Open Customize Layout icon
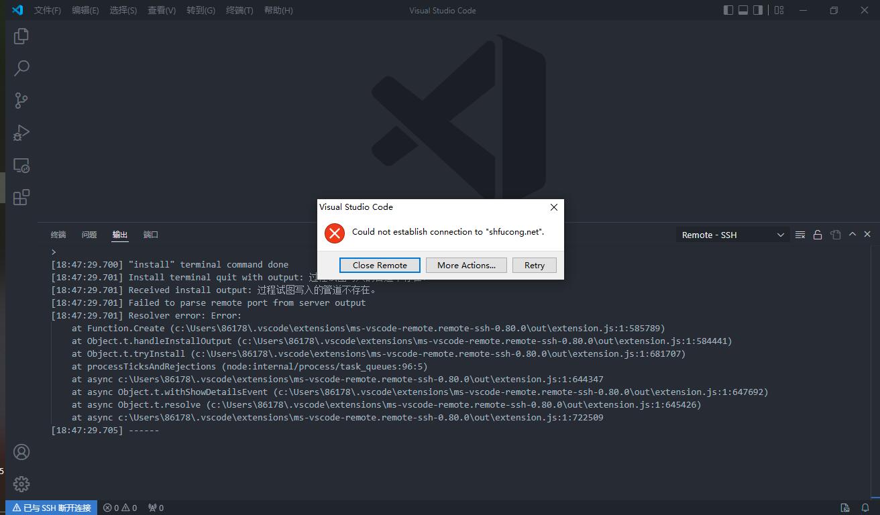 point(779,10)
